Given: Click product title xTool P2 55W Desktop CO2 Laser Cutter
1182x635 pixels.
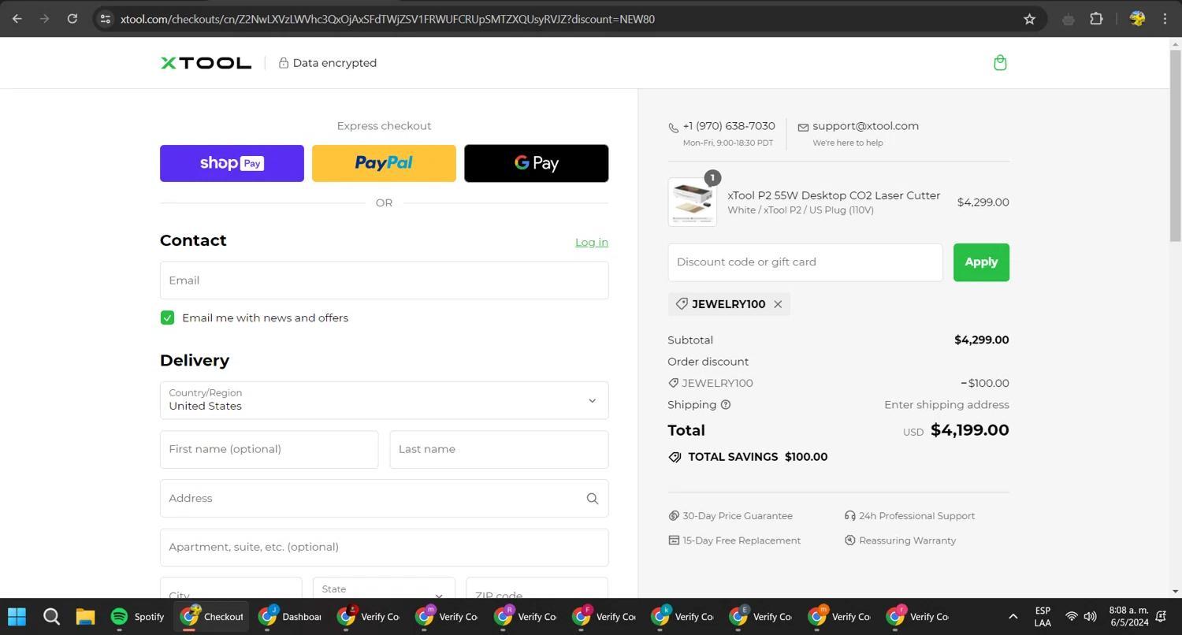Looking at the screenshot, I should pos(833,195).
